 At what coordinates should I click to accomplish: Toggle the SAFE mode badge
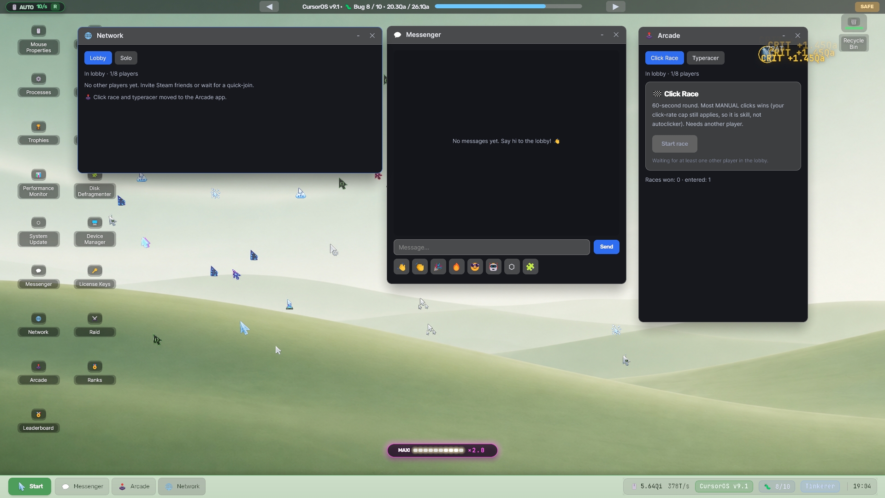867,6
